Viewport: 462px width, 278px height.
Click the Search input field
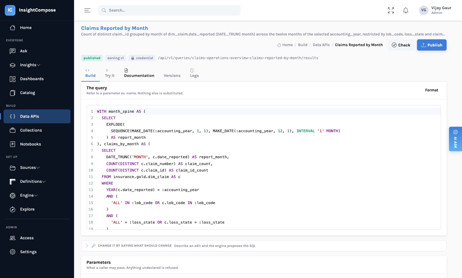pyautogui.click(x=169, y=10)
